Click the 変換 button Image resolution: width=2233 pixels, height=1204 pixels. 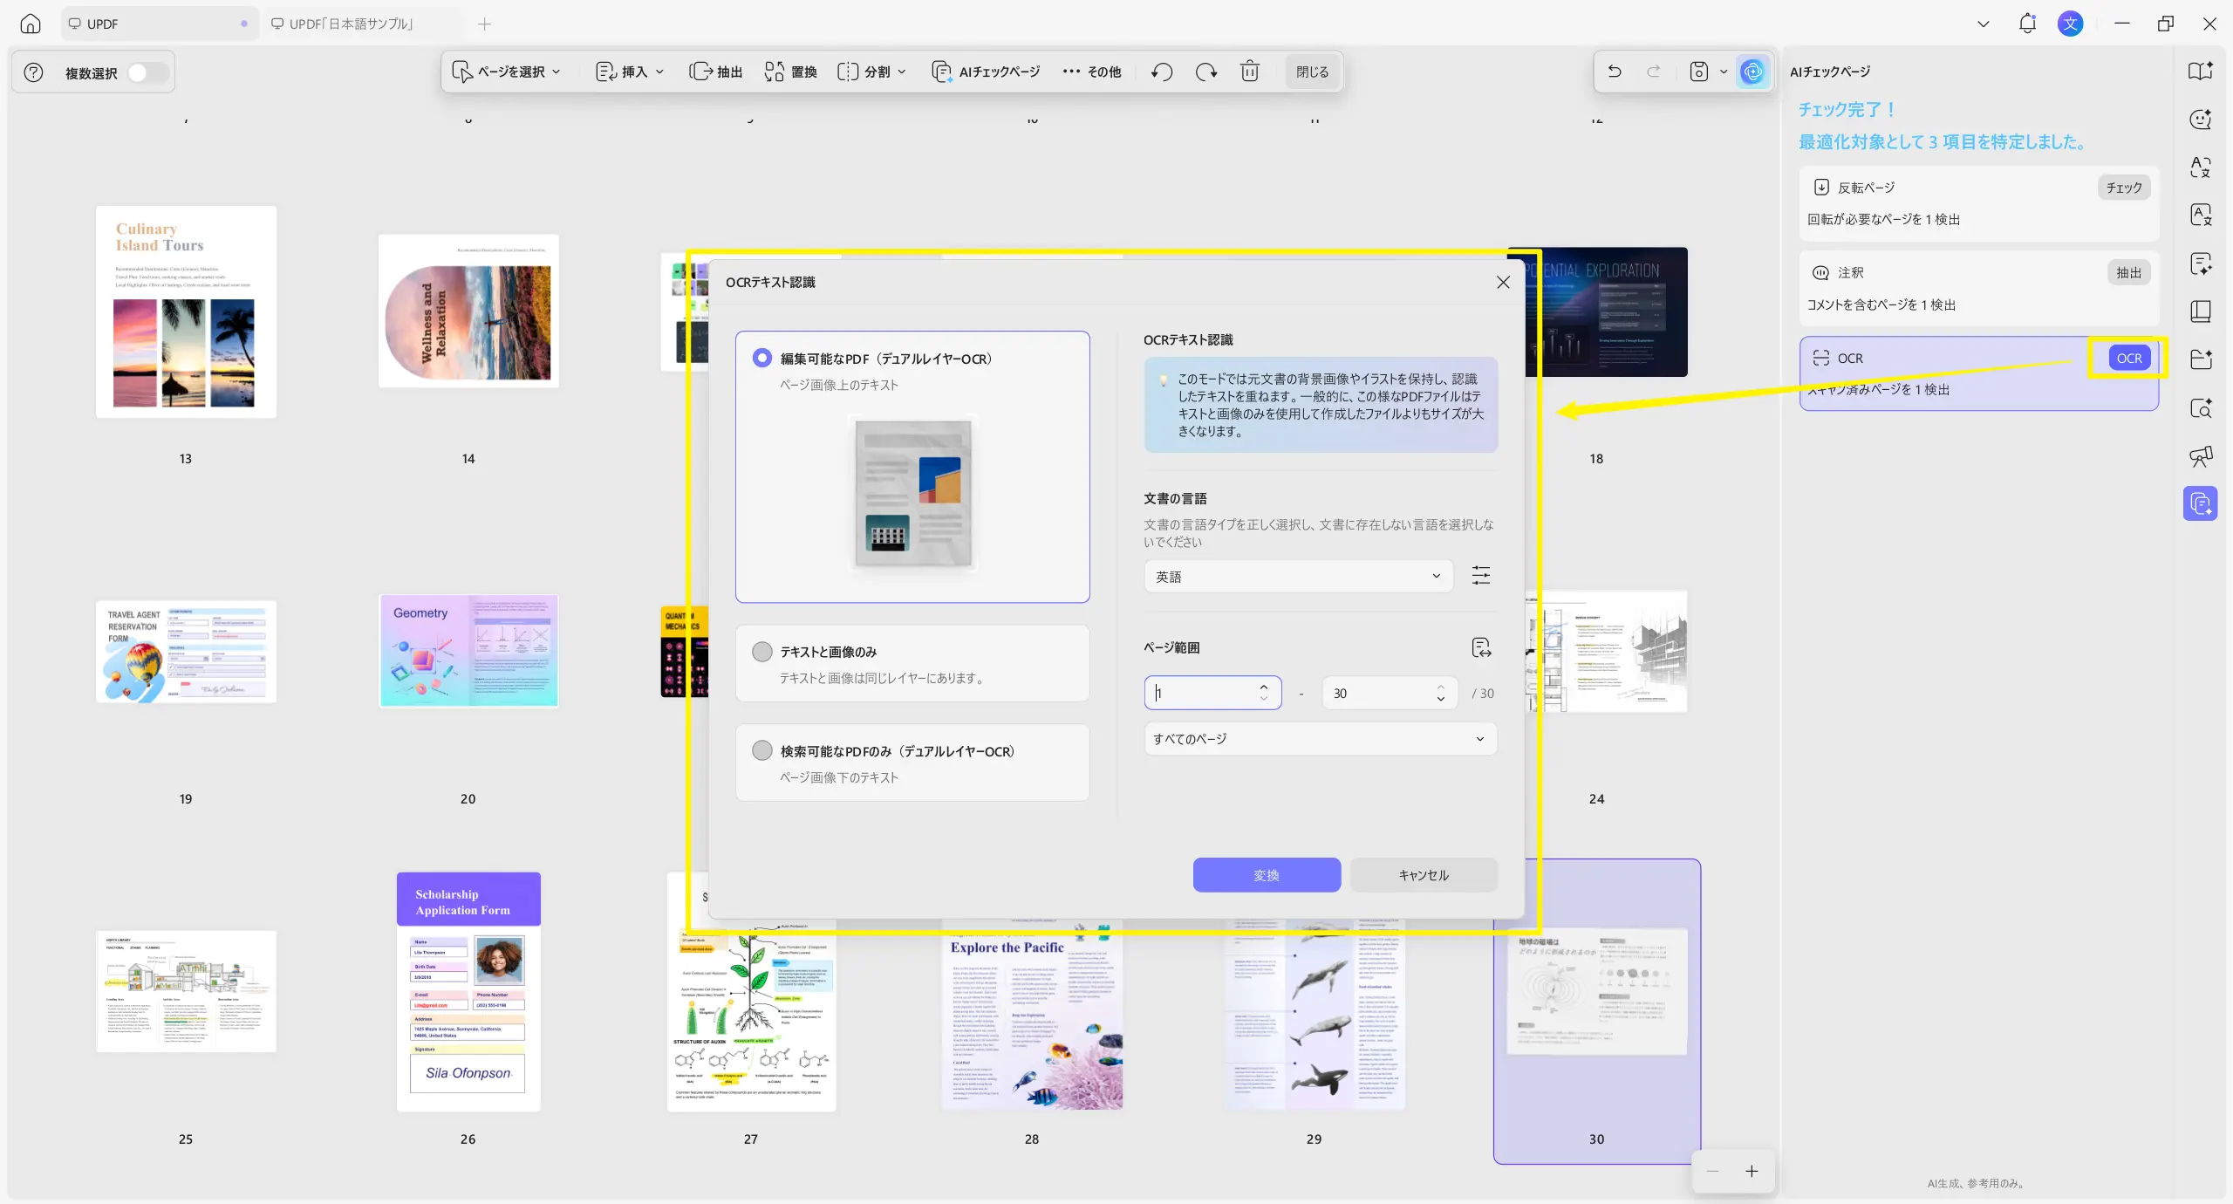pyautogui.click(x=1266, y=875)
